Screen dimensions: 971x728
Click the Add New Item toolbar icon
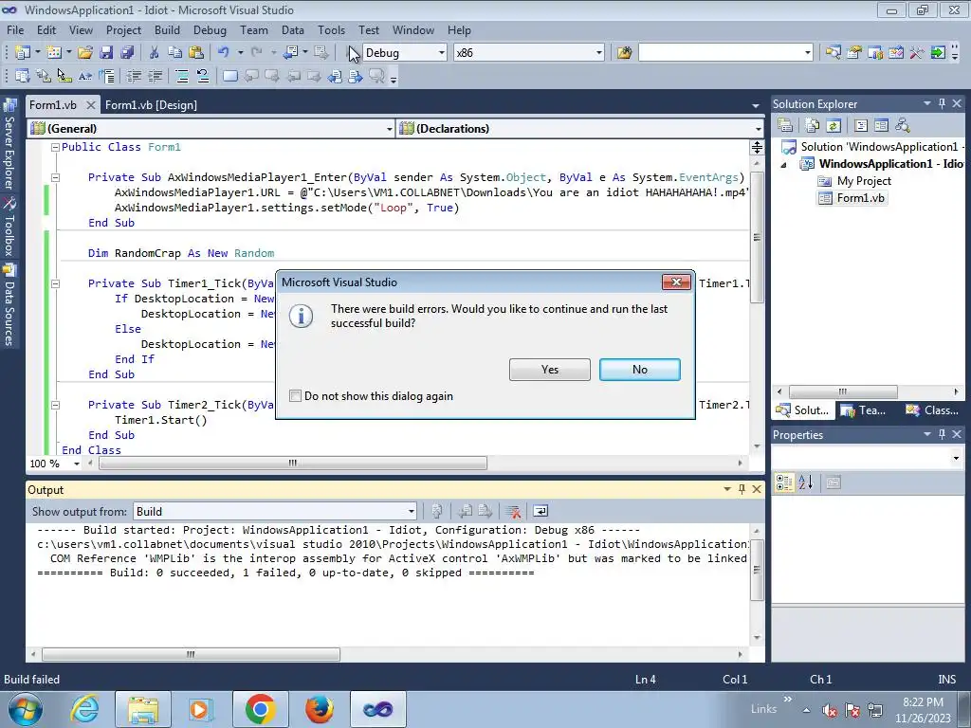pos(54,53)
